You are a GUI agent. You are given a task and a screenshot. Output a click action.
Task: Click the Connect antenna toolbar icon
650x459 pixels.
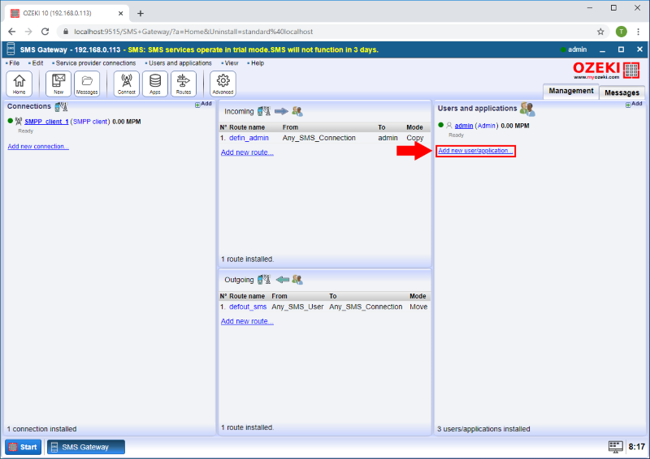[x=127, y=84]
